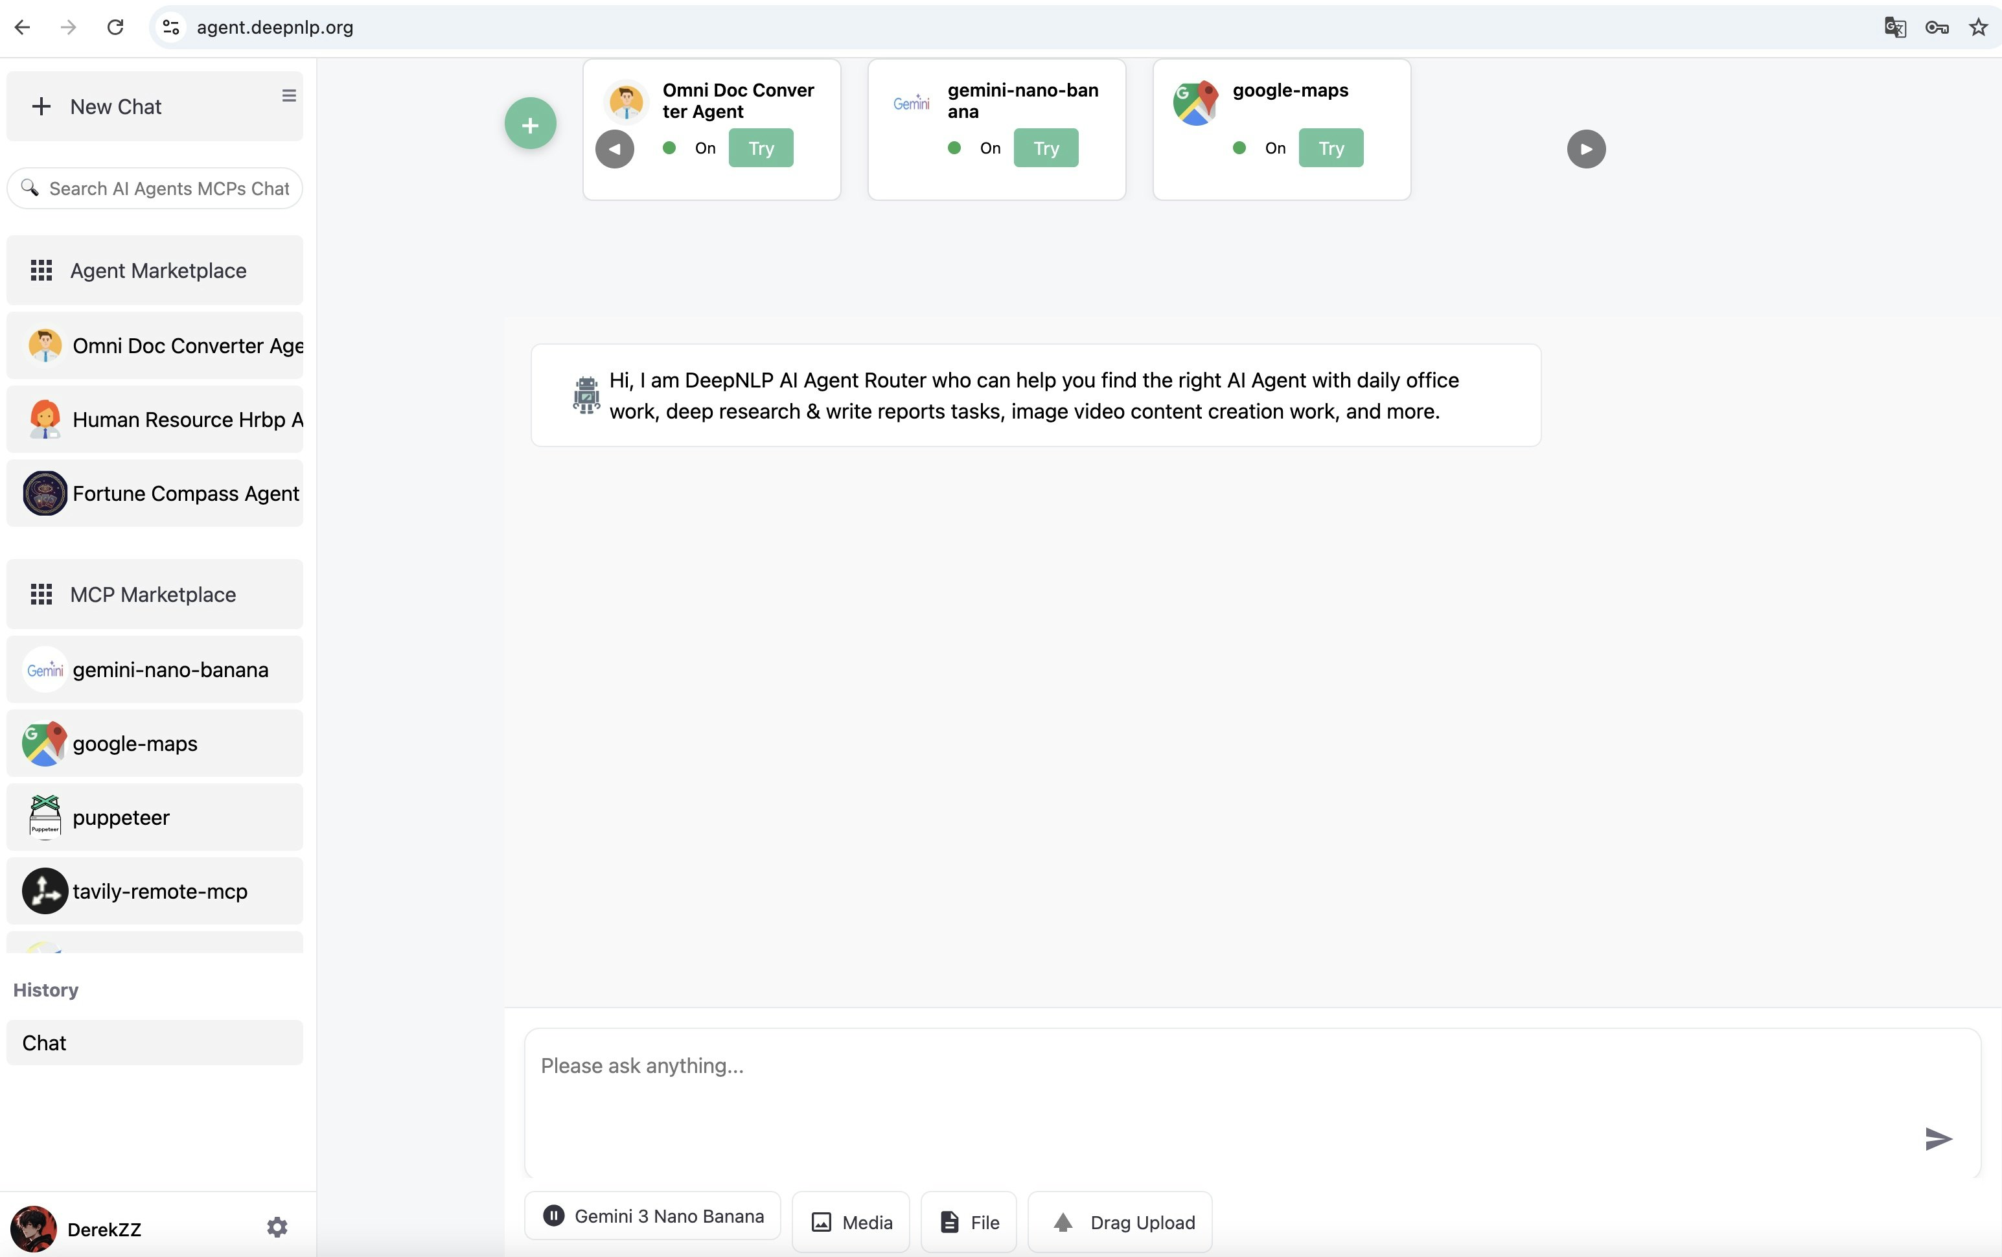
Task: Open the gemini-nano-banana MCP in the sidebar
Action: (155, 669)
